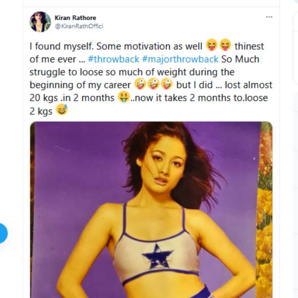Select the middle zany-face emoji after "career"
298x298 pixels.
click(153, 85)
